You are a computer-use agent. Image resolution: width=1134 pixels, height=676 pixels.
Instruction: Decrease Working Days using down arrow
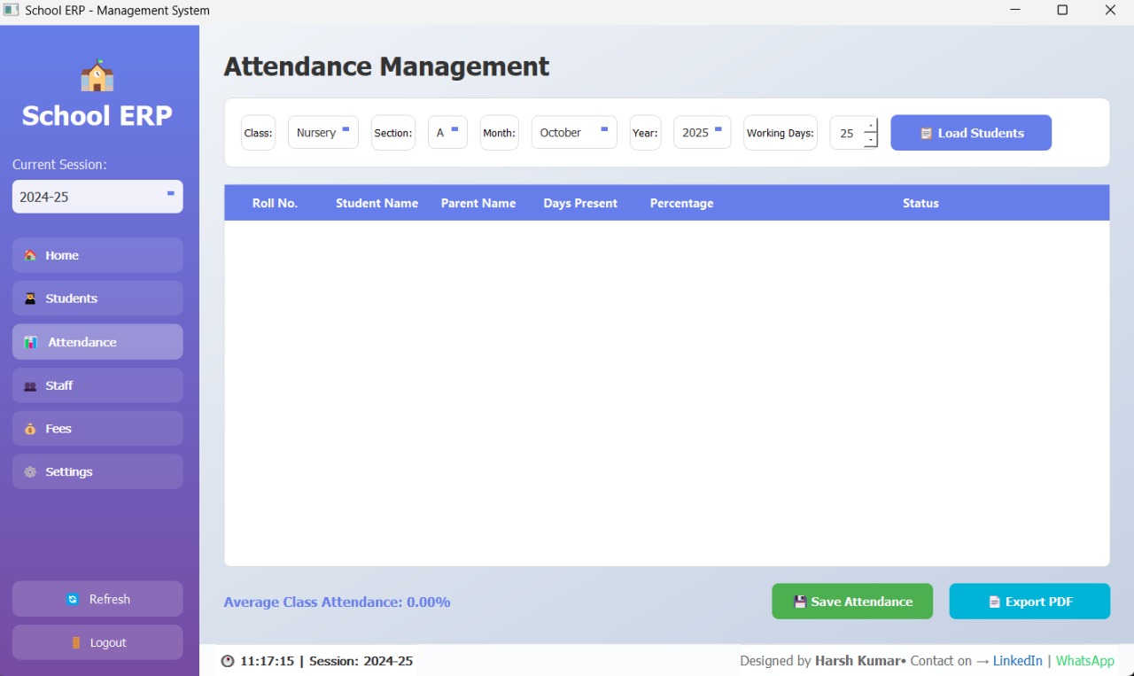click(870, 140)
